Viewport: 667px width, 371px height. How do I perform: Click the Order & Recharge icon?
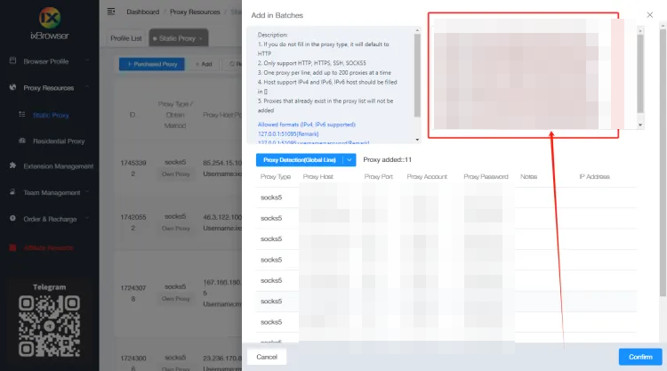12,218
